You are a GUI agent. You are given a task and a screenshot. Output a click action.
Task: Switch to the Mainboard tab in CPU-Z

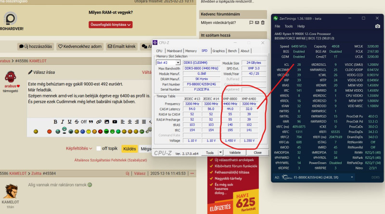174,51
